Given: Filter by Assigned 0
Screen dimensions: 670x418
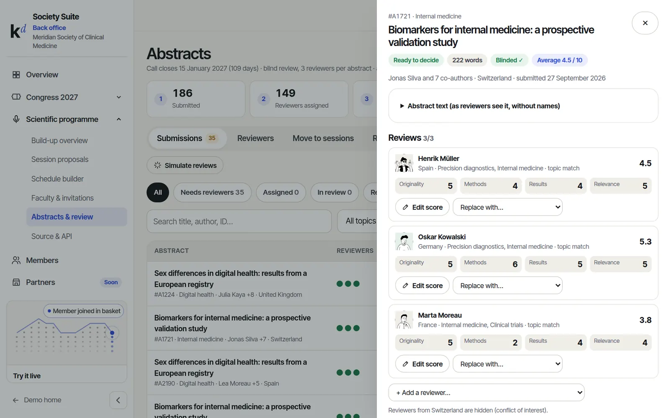Looking at the screenshot, I should pyautogui.click(x=281, y=192).
